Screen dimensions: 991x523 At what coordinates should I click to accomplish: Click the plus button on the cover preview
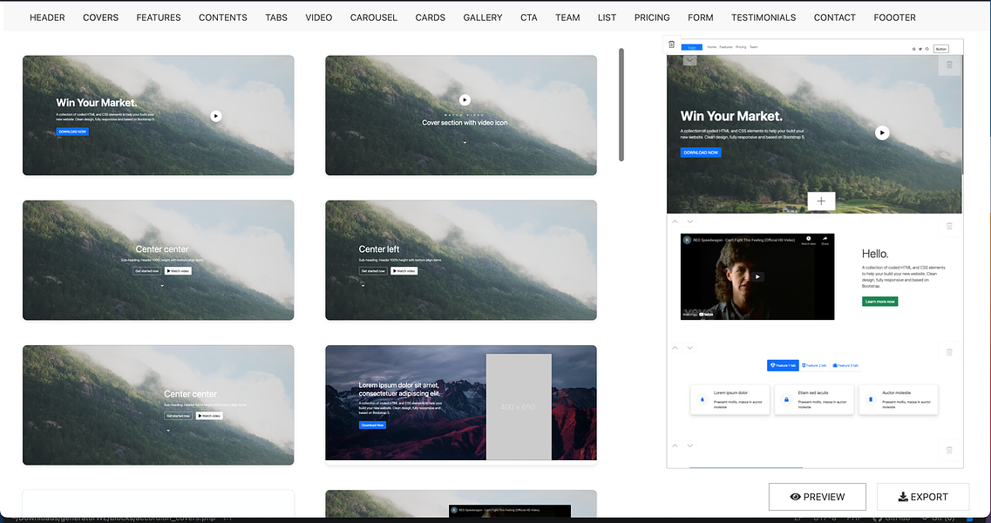[x=821, y=201]
